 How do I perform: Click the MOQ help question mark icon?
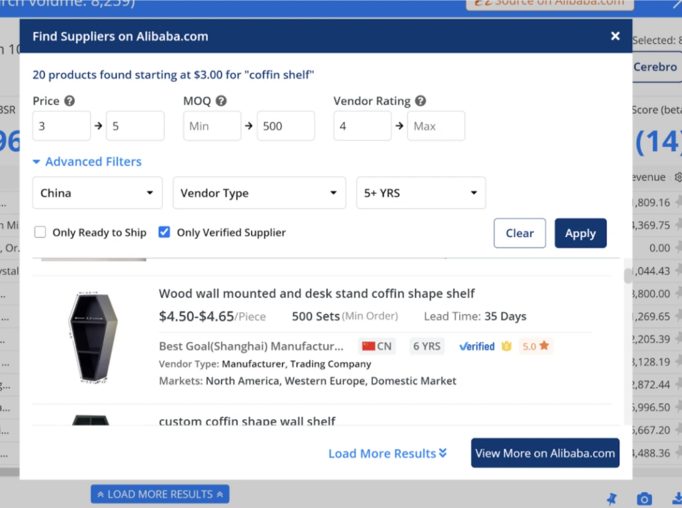point(222,101)
